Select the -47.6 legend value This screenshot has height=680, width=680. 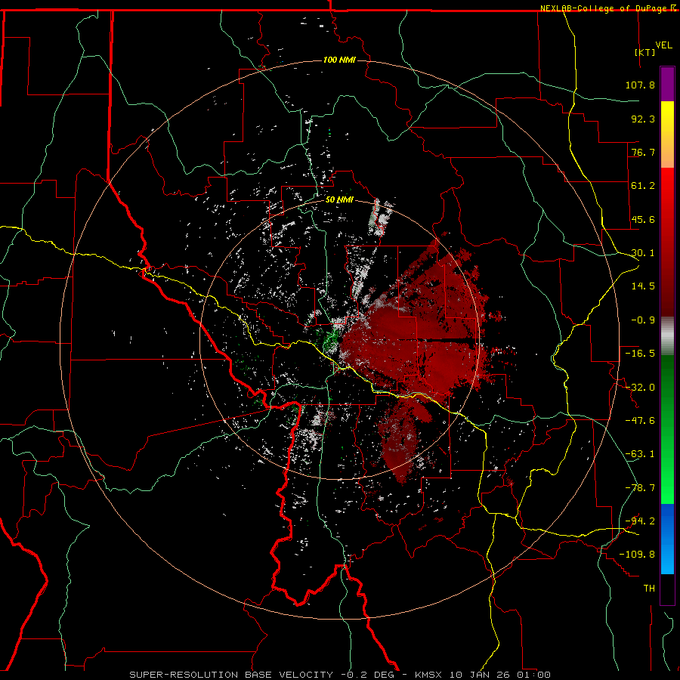click(x=640, y=421)
